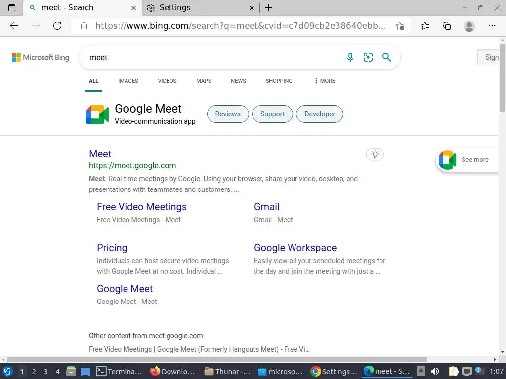Close the meet - Search tab
The width and height of the screenshot is (506, 379).
click(133, 8)
